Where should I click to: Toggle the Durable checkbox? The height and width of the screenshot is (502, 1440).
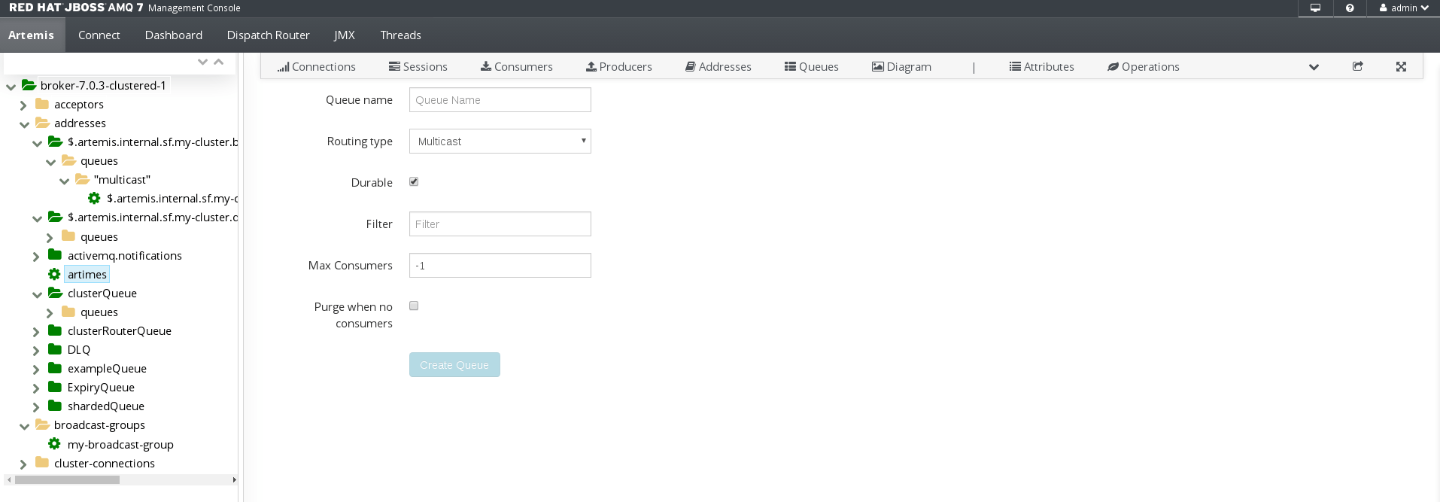pyautogui.click(x=414, y=181)
